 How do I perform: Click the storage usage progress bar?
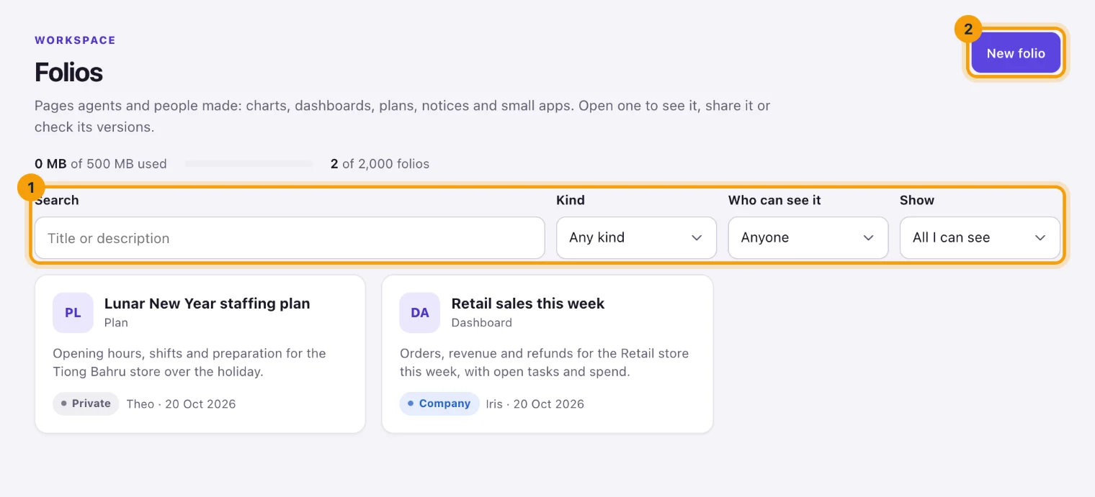(x=249, y=164)
